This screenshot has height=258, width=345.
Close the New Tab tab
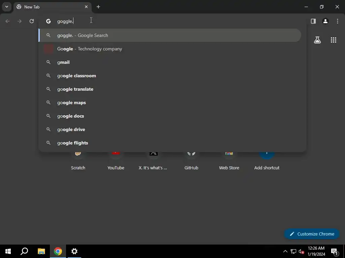[x=86, y=7]
